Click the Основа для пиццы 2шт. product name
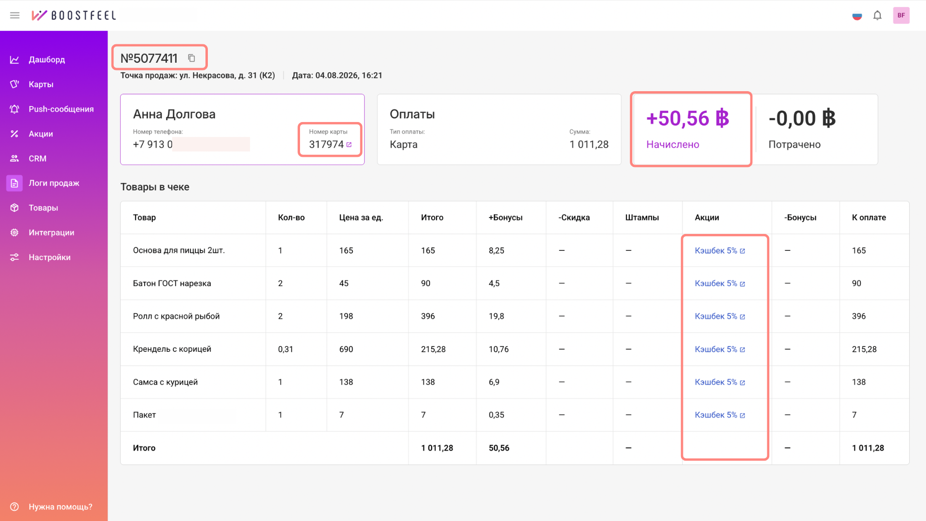 (179, 250)
